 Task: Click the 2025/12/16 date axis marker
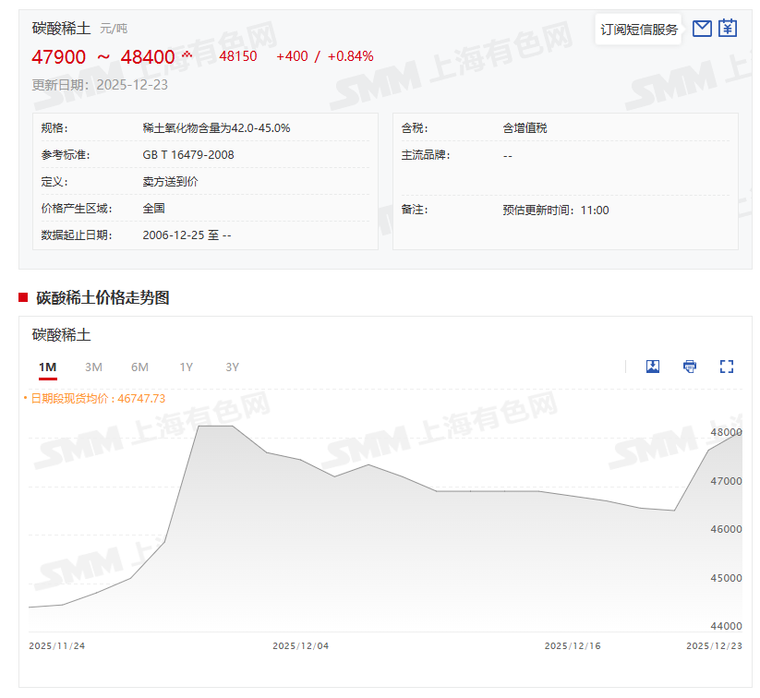(573, 645)
